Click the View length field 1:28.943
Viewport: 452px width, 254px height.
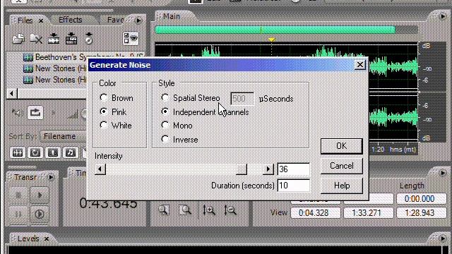[422, 213]
